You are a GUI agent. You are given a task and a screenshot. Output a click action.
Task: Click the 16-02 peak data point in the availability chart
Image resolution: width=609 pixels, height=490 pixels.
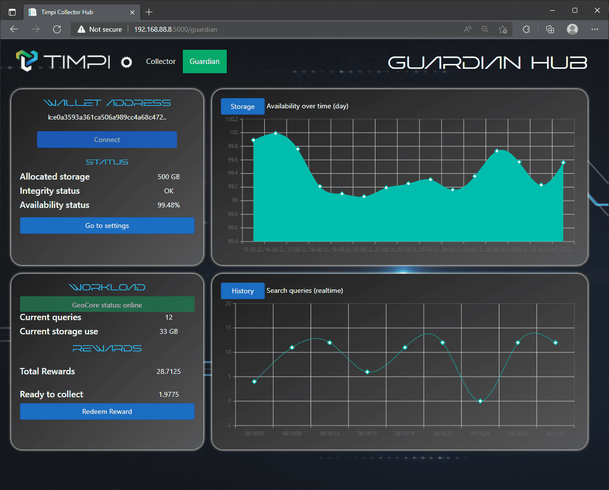pyautogui.click(x=275, y=133)
